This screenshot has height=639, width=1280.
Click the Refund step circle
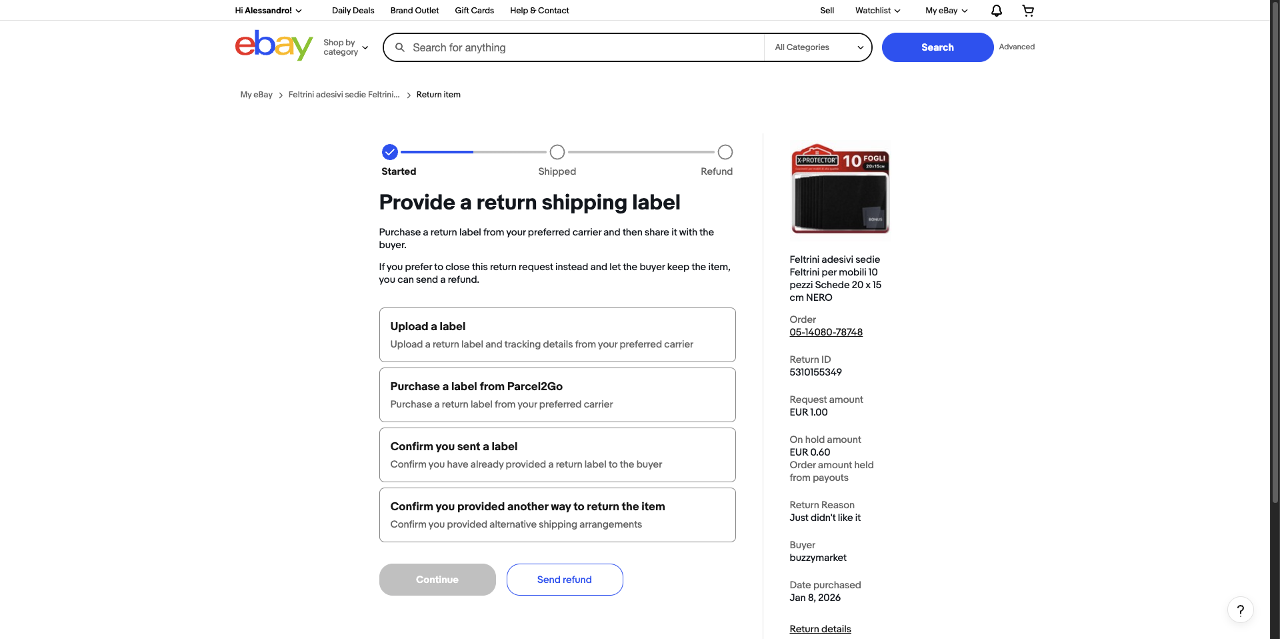point(725,152)
